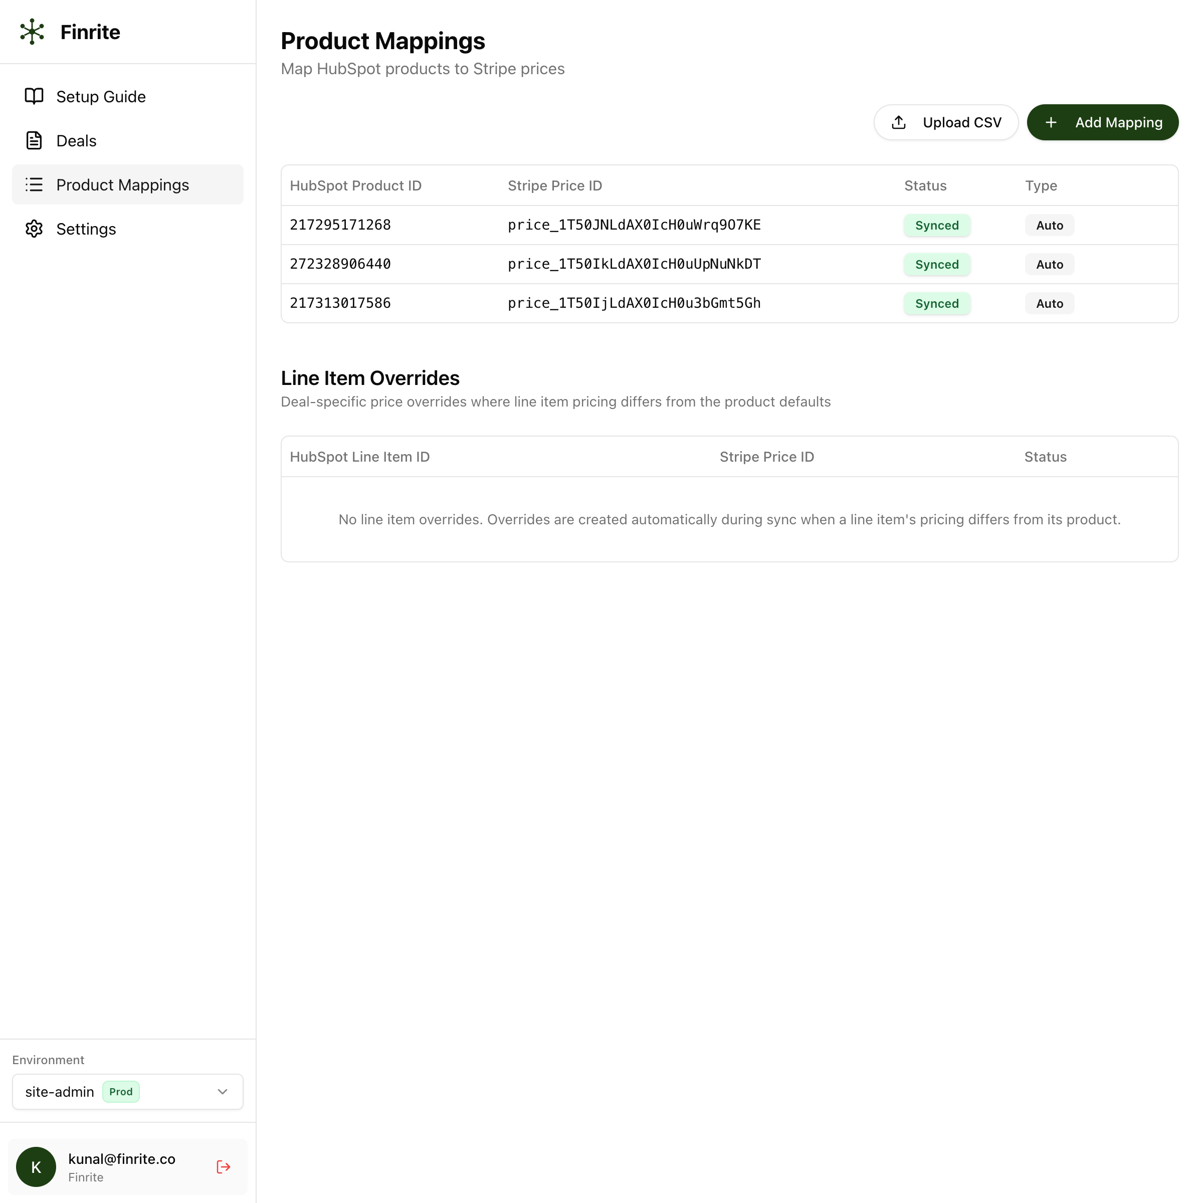Open the chevron next to Prod badge
1203x1203 pixels.
(222, 1092)
